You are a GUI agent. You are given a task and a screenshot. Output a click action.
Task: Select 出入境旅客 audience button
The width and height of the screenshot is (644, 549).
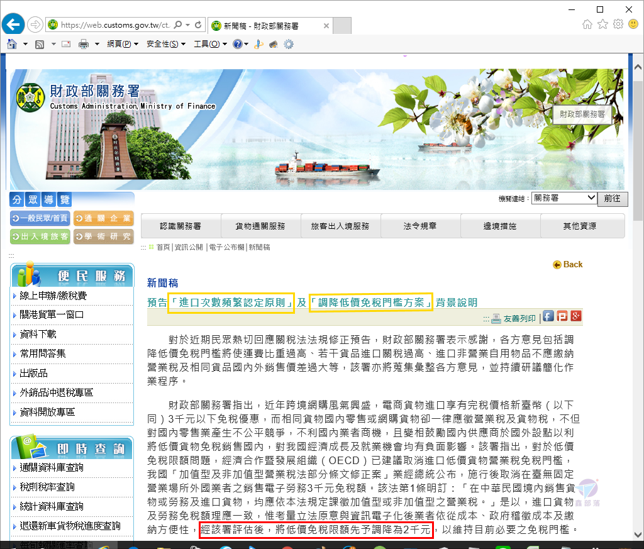(40, 236)
